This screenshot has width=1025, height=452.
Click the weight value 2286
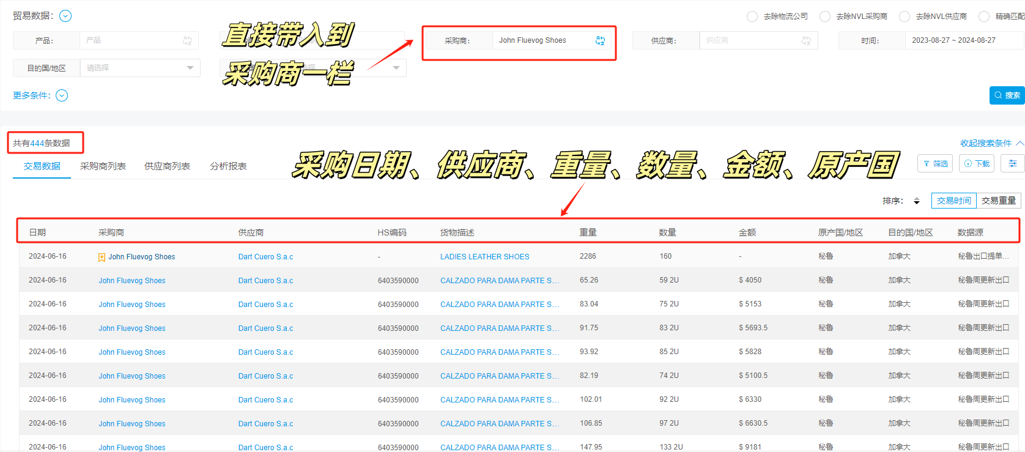[x=588, y=256]
